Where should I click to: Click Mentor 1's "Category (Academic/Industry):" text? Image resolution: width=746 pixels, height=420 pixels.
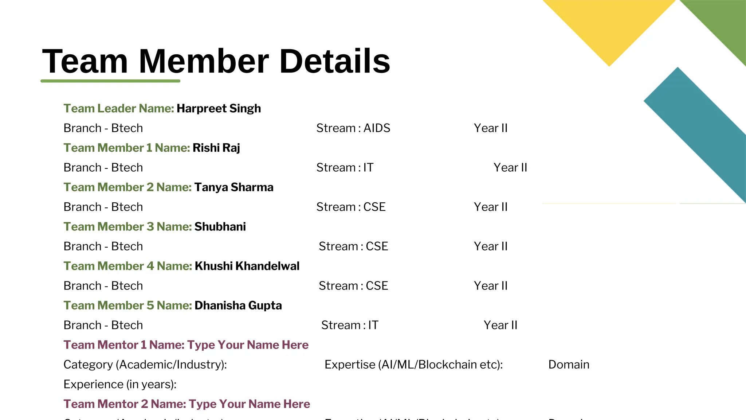point(145,365)
